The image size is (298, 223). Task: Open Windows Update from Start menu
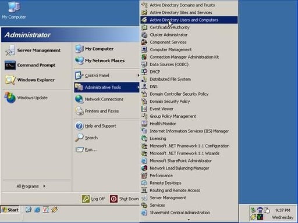coord(37,98)
